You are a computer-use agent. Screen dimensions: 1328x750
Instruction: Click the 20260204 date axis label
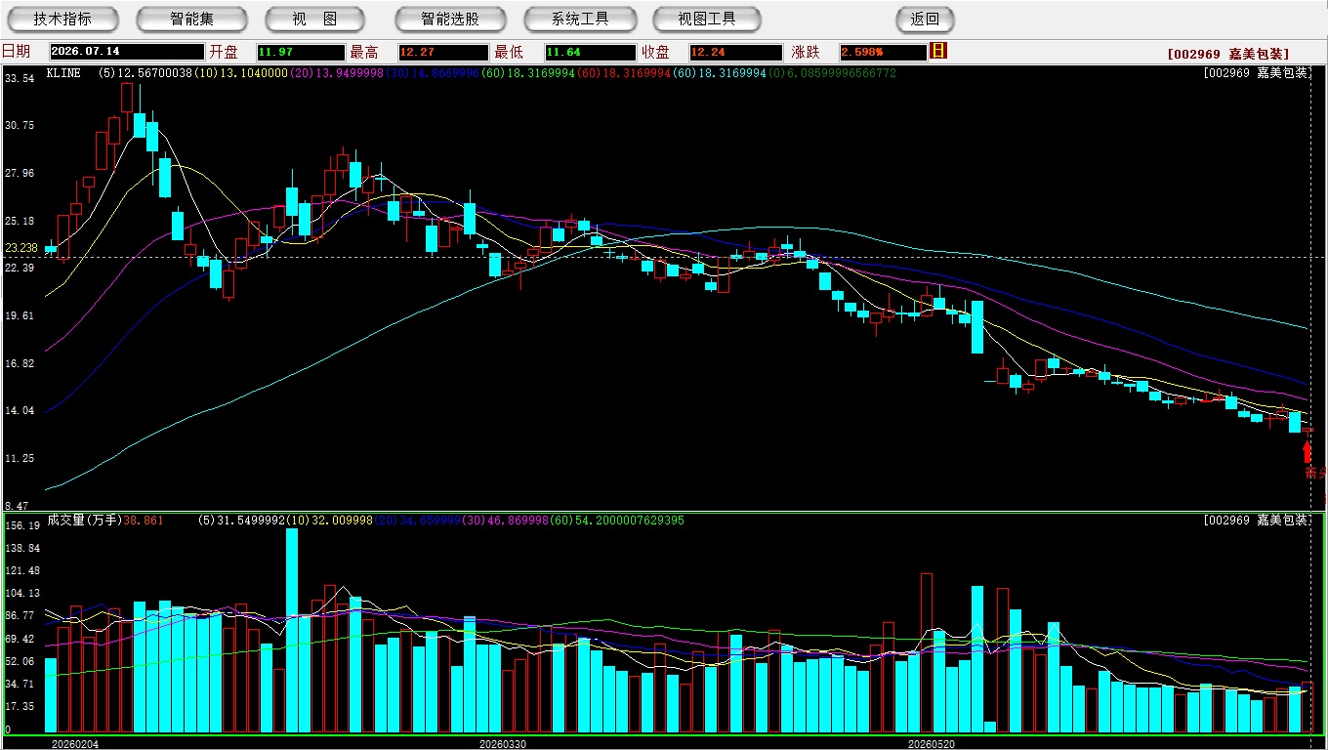click(x=75, y=743)
